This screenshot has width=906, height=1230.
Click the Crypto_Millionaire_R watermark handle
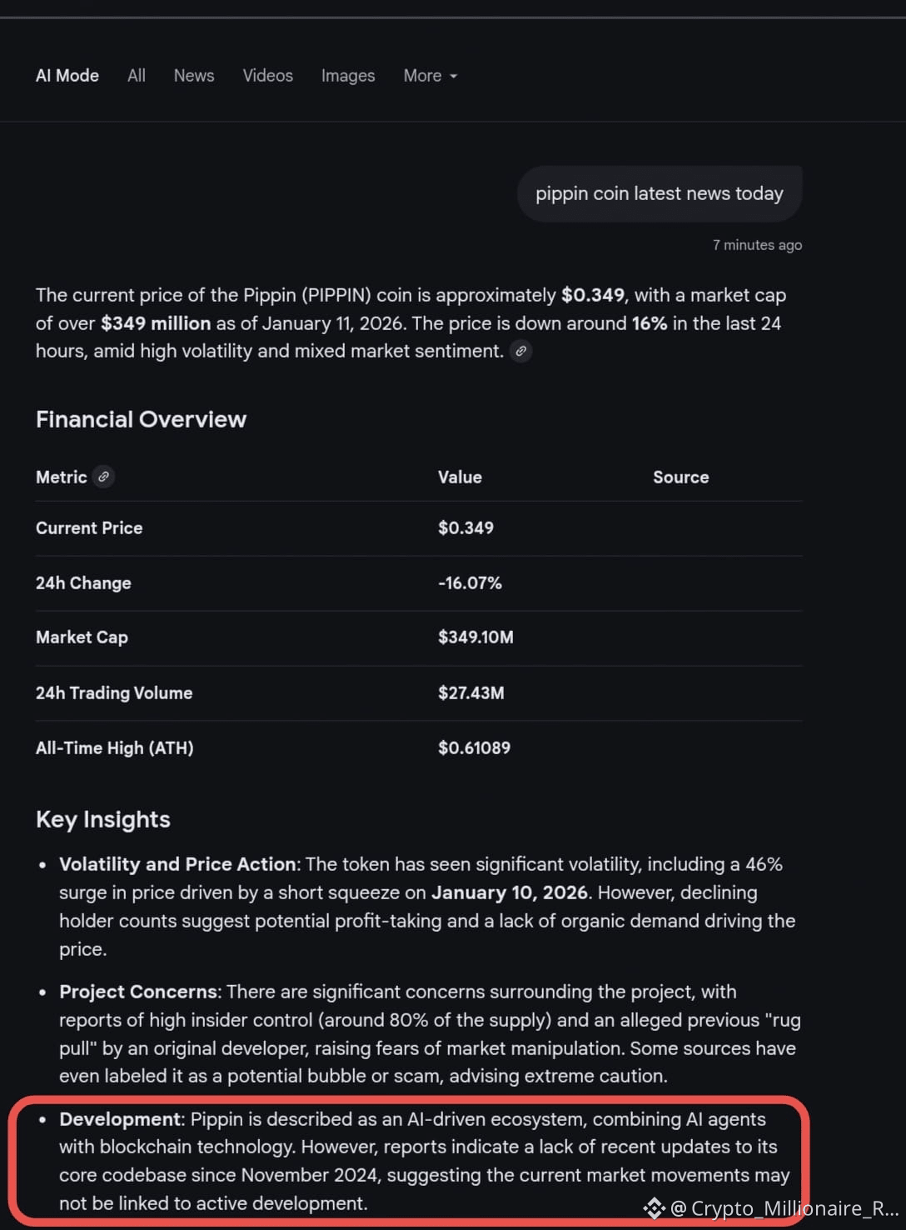(x=784, y=1208)
